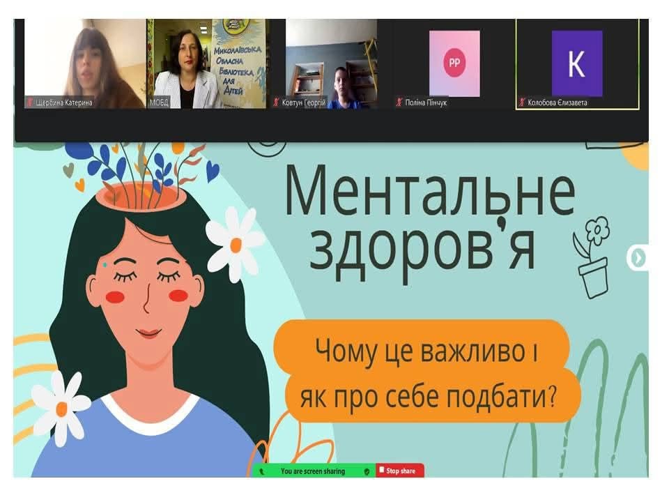The height and width of the screenshot is (502, 669).
Task: Click the 'You are screen sharing' indicator
Action: coord(313,471)
